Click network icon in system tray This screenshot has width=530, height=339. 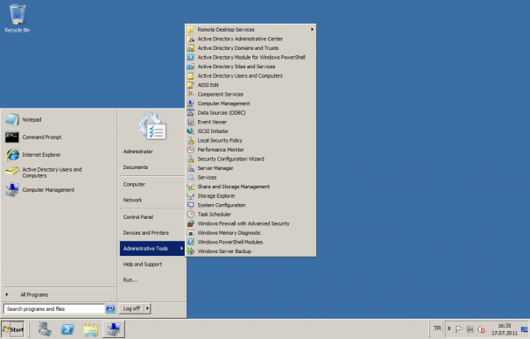tap(470, 328)
